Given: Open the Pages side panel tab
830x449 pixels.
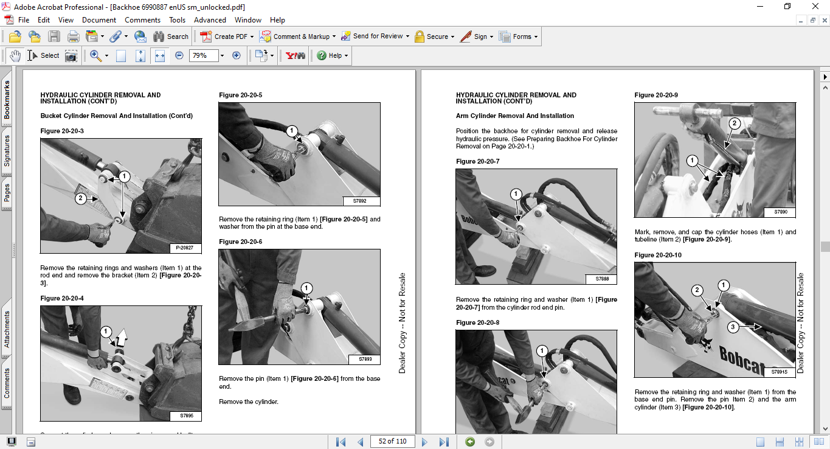Looking at the screenshot, I should pyautogui.click(x=7, y=192).
